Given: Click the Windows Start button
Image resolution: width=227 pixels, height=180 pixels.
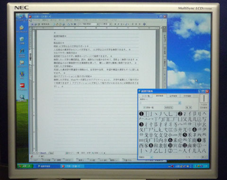Looking at the screenshot, I should 25,166.
